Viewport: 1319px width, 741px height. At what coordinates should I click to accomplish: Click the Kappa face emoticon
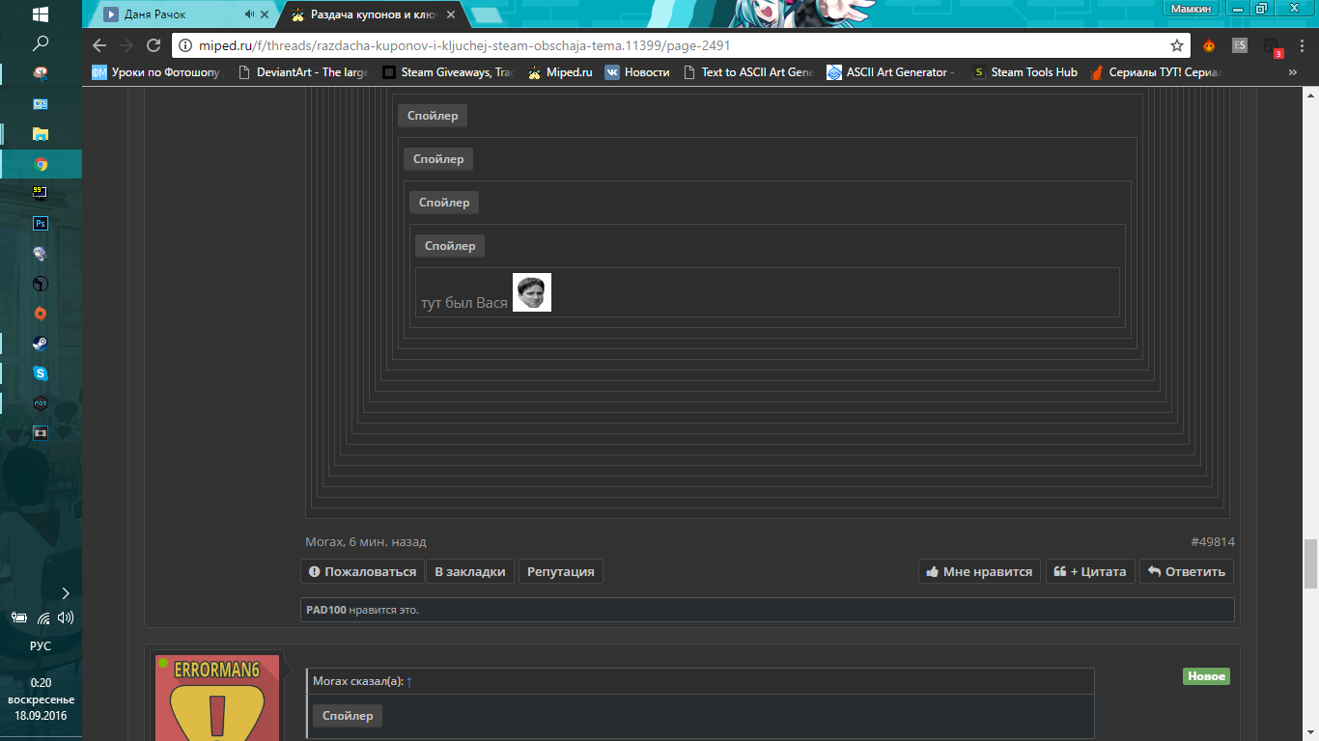532,292
